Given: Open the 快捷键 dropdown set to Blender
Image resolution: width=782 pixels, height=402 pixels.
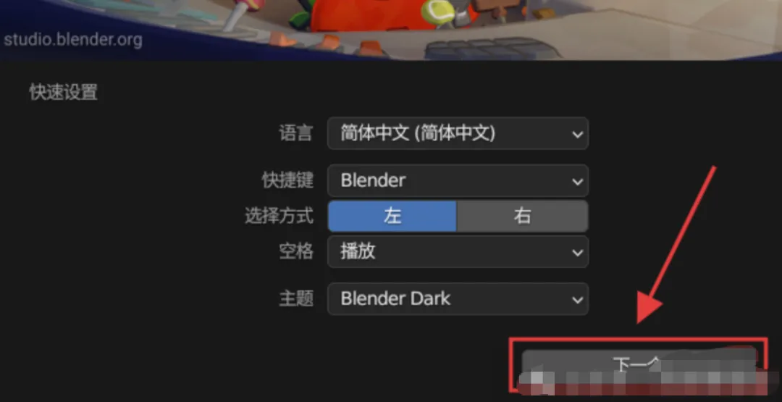Looking at the screenshot, I should [458, 180].
